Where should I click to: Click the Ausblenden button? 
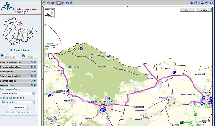point(18,107)
